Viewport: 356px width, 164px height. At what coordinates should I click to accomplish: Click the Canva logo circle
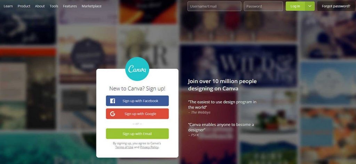coord(137,69)
